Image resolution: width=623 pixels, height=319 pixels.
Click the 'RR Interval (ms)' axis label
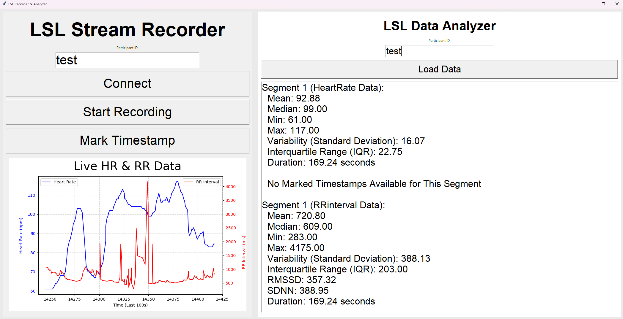click(244, 252)
